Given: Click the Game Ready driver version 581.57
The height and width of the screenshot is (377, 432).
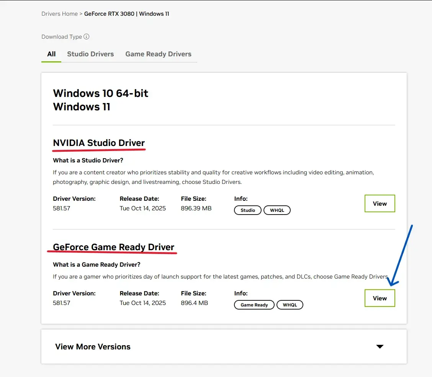Looking at the screenshot, I should pyautogui.click(x=61, y=303).
